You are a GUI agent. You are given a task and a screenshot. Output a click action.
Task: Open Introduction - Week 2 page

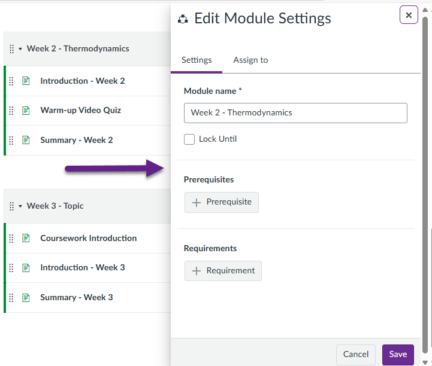coord(82,81)
